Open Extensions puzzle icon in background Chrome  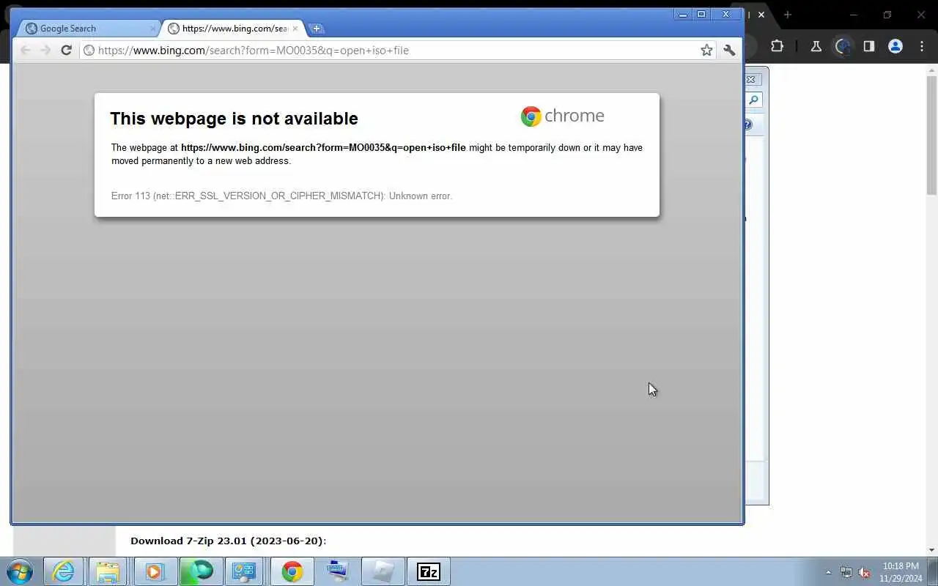777,46
